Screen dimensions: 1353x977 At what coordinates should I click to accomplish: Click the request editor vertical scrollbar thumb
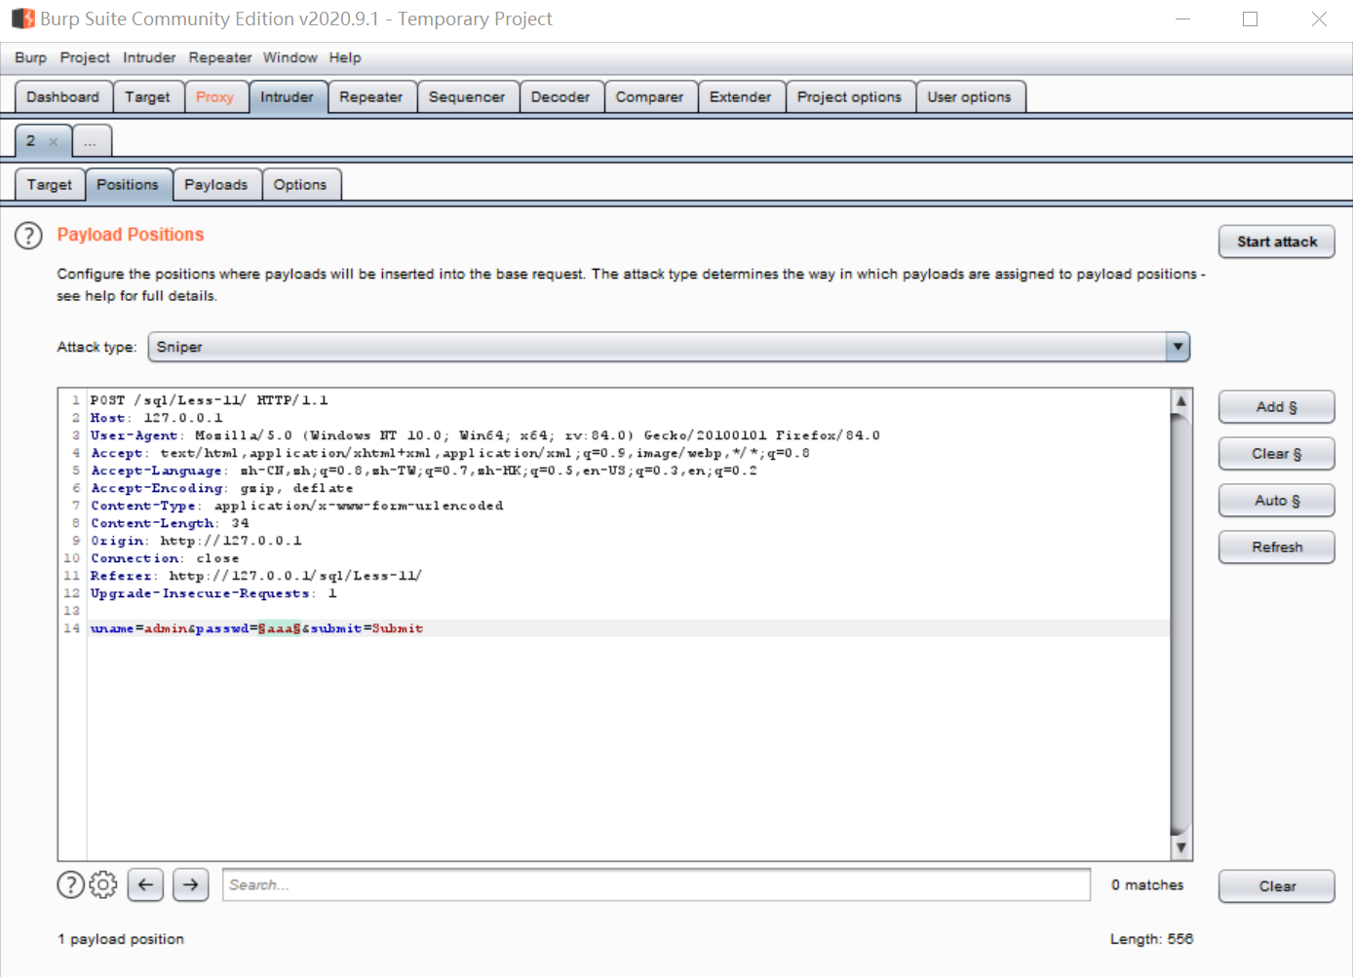click(1181, 624)
